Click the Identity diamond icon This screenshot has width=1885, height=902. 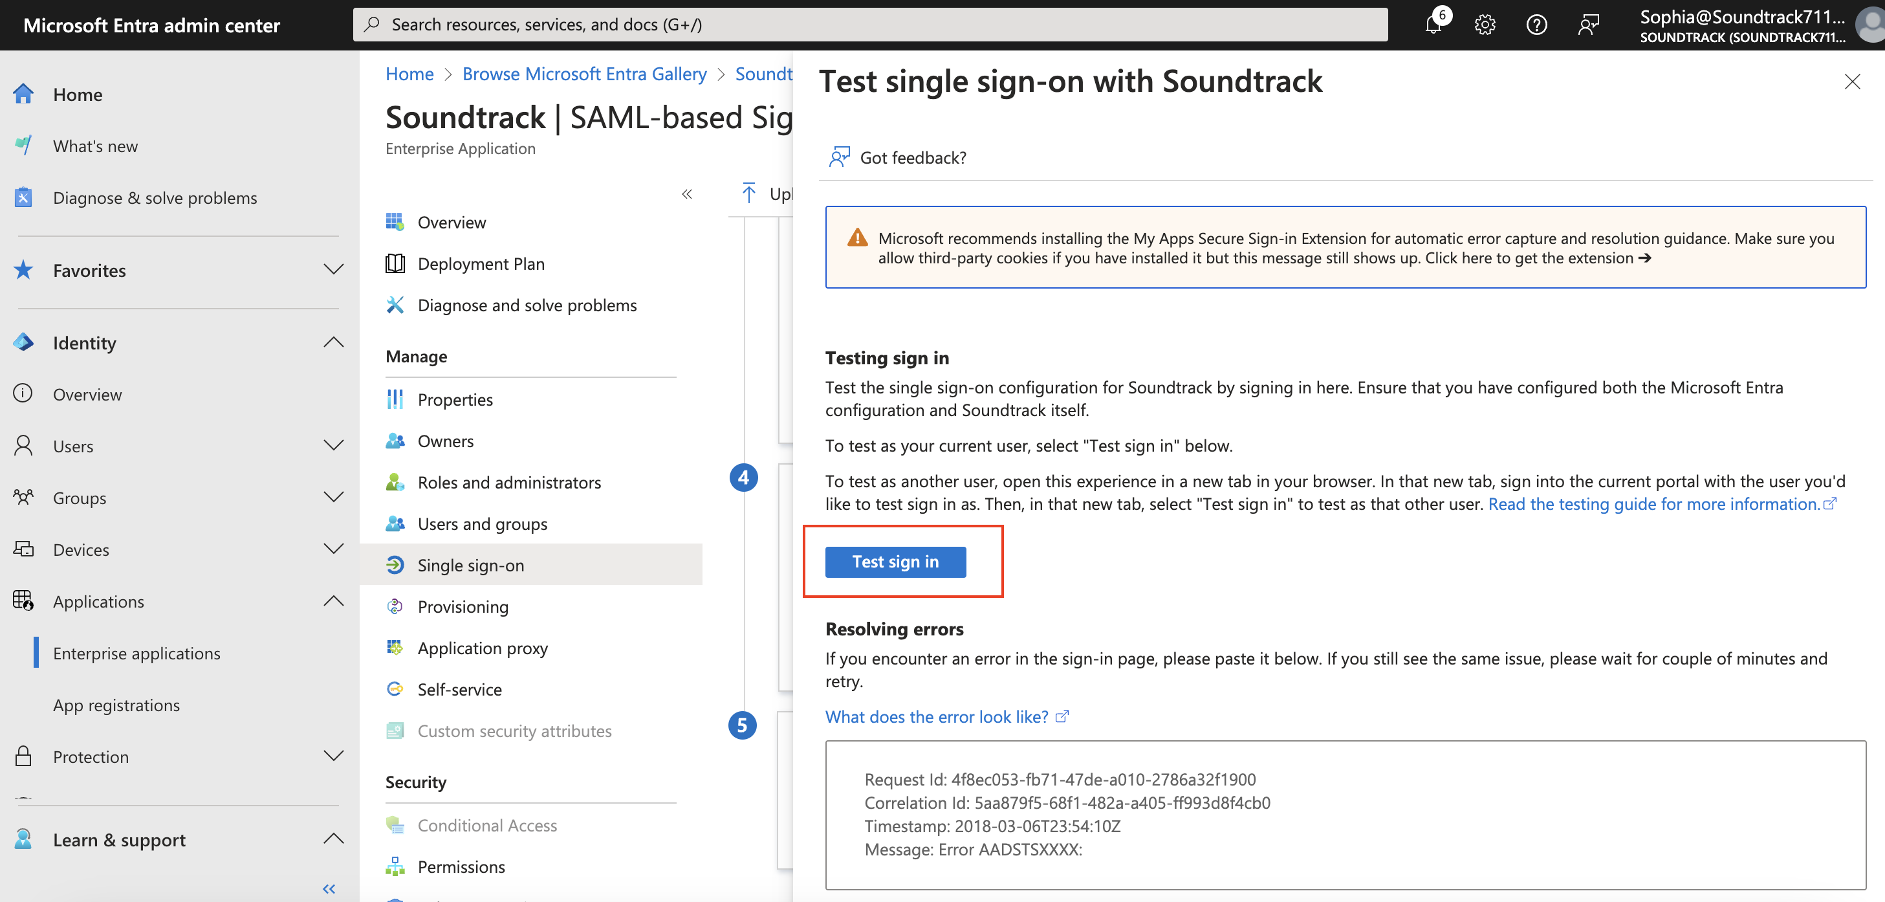pyautogui.click(x=23, y=342)
